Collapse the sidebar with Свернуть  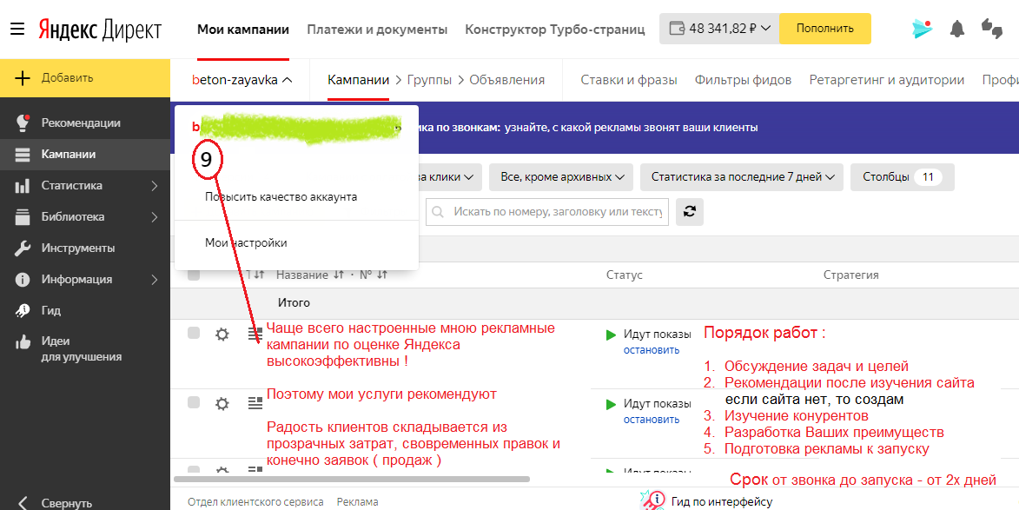coord(56,503)
